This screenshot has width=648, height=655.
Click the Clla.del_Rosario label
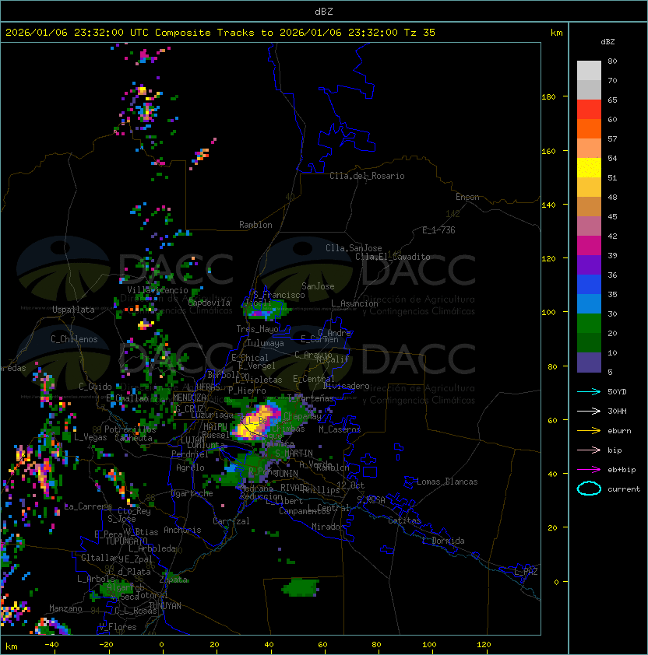pyautogui.click(x=367, y=176)
